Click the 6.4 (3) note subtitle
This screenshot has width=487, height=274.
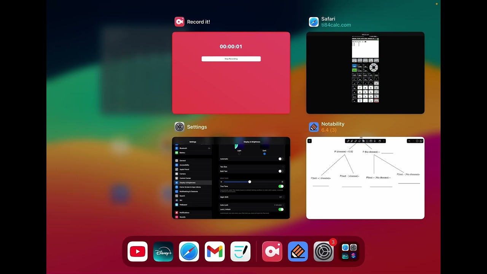[x=329, y=130]
